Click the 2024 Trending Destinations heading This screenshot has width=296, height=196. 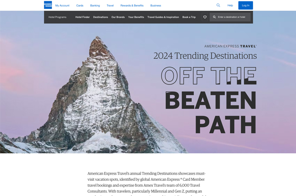(x=205, y=56)
